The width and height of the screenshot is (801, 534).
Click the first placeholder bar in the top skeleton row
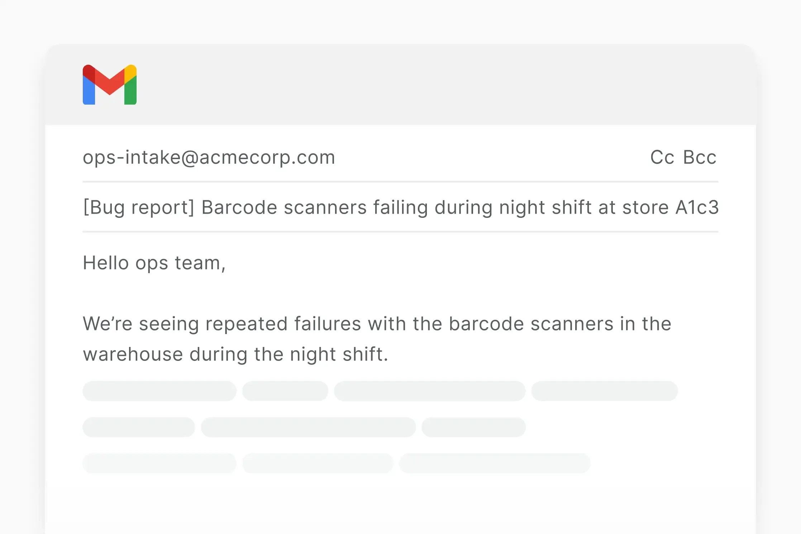(x=159, y=391)
